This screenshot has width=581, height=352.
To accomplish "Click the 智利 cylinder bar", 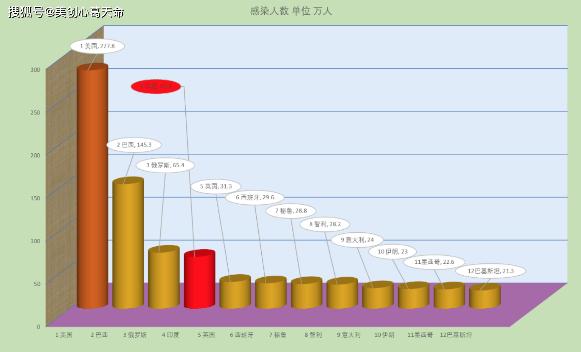I will click(342, 293).
